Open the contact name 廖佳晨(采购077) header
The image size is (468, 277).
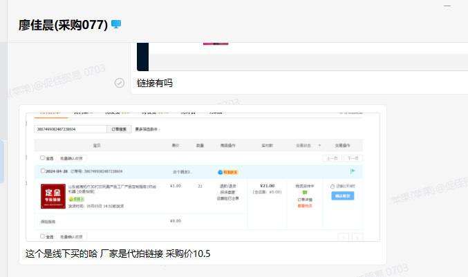(63, 25)
